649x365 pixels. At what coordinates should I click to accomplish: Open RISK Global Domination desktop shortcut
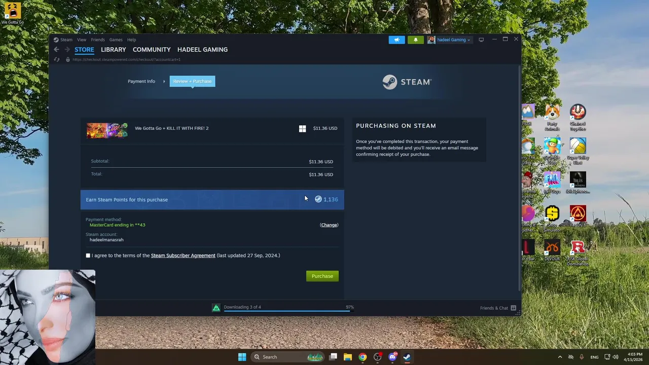(x=578, y=252)
